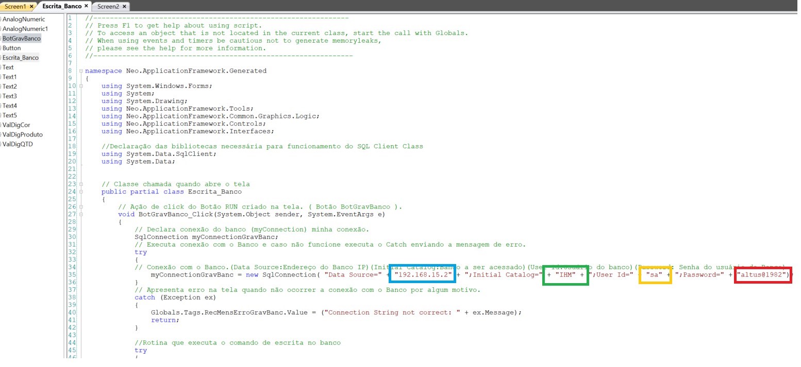This screenshot has width=801, height=367.
Task: Select the Escrita_Banco editor tab
Action: [62, 6]
